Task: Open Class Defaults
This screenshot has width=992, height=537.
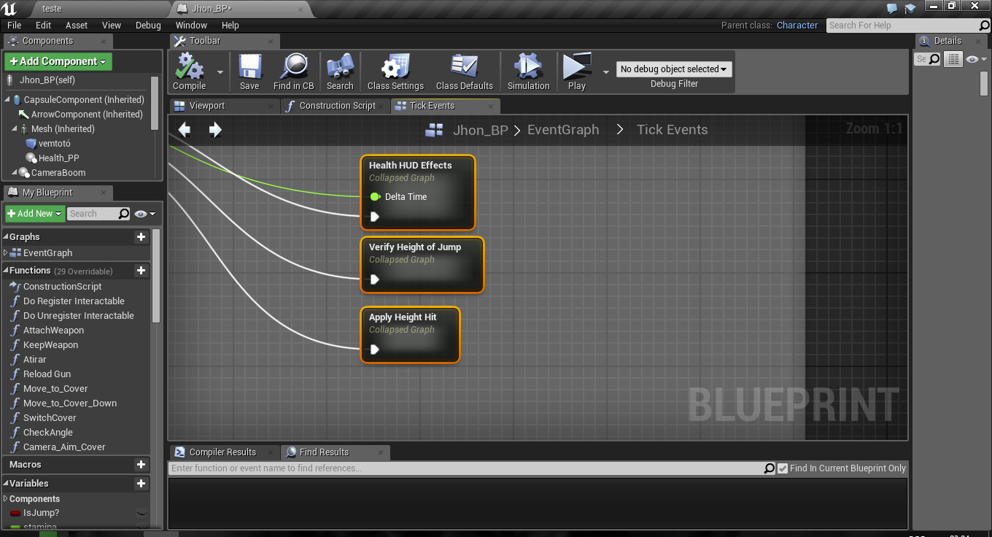Action: click(x=465, y=71)
